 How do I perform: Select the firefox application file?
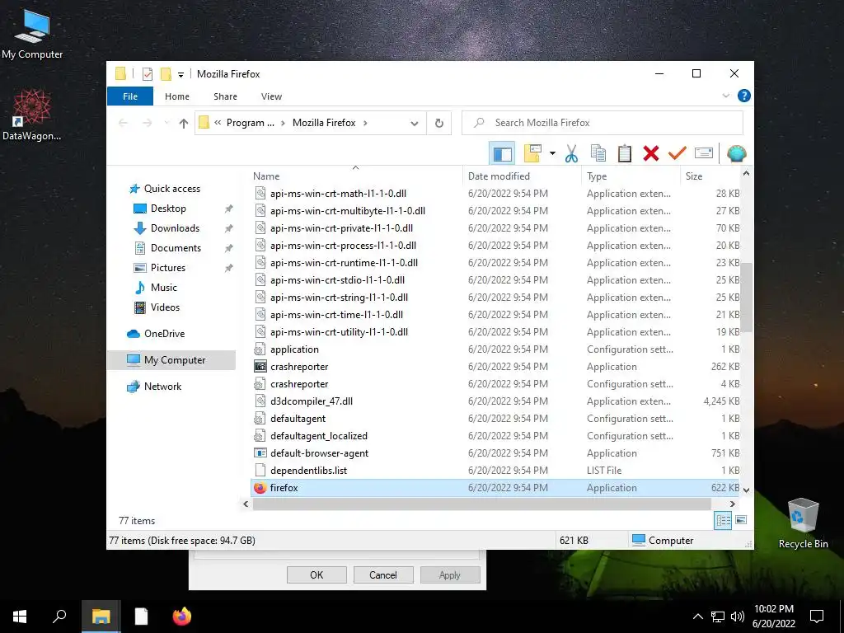(495, 488)
